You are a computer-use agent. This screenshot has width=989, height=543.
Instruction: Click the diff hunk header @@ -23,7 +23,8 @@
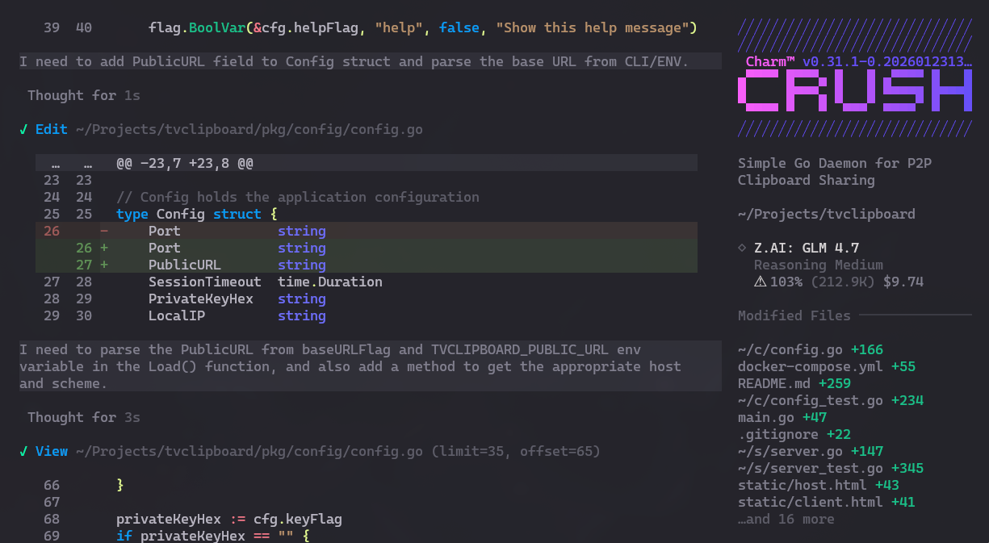click(185, 163)
